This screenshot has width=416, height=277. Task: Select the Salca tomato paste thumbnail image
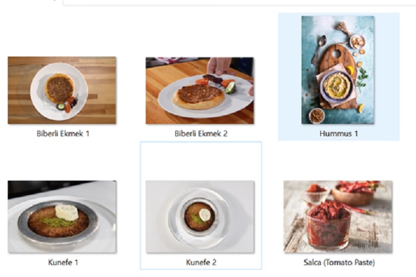tap(338, 217)
